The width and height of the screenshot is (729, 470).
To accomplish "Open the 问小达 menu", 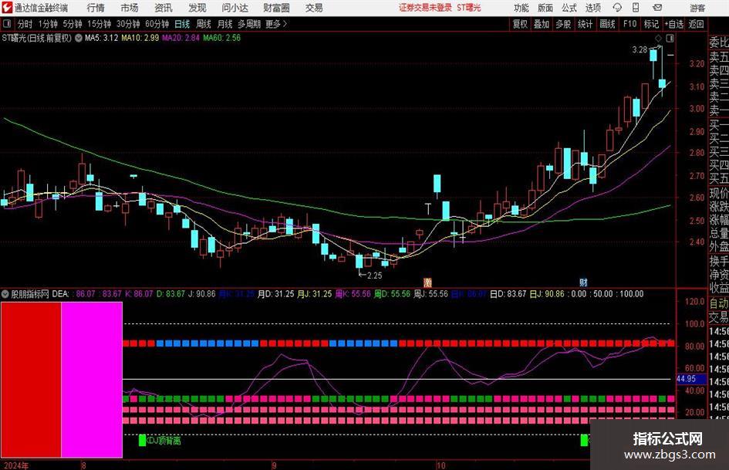I will (235, 8).
